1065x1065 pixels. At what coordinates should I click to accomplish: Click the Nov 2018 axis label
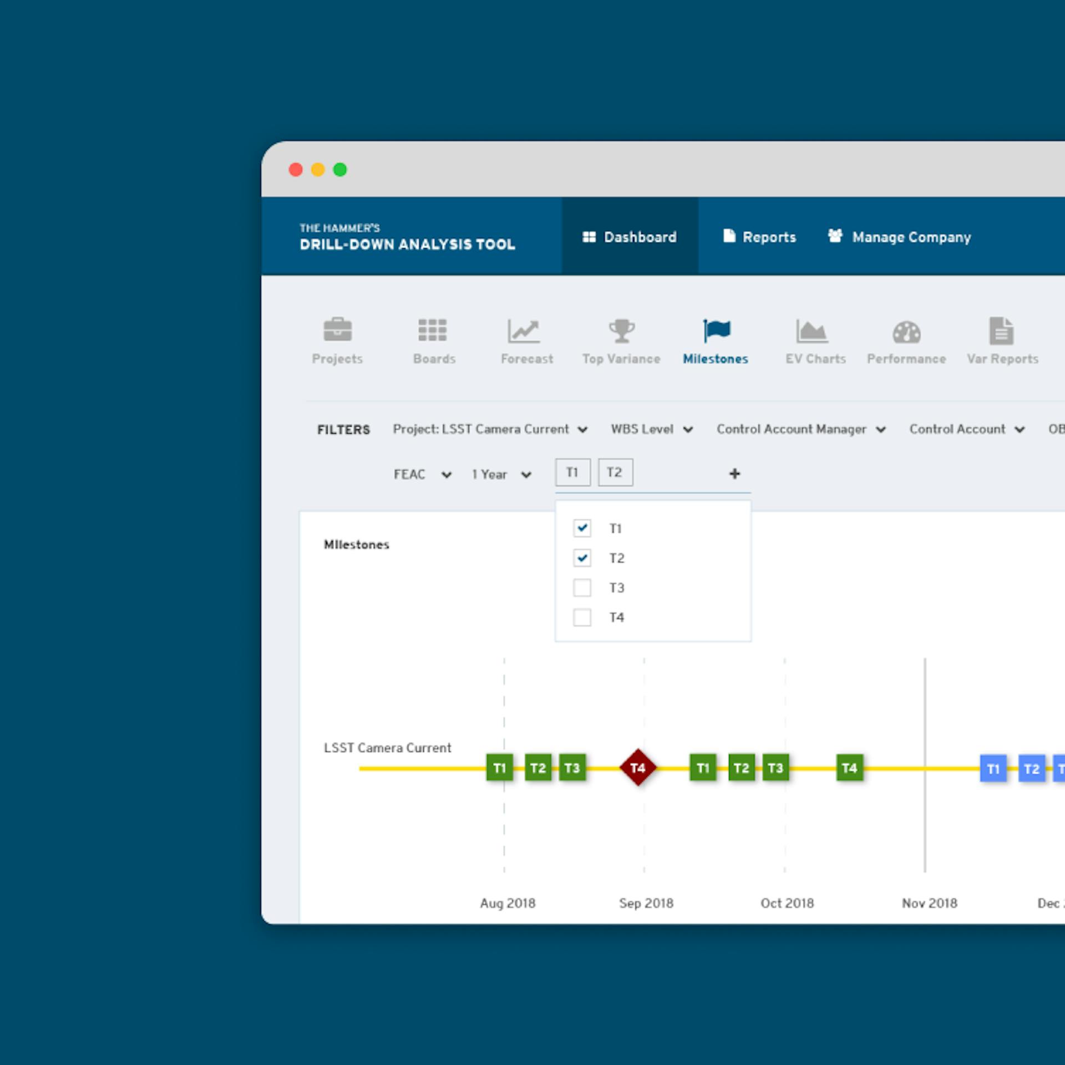click(x=929, y=903)
